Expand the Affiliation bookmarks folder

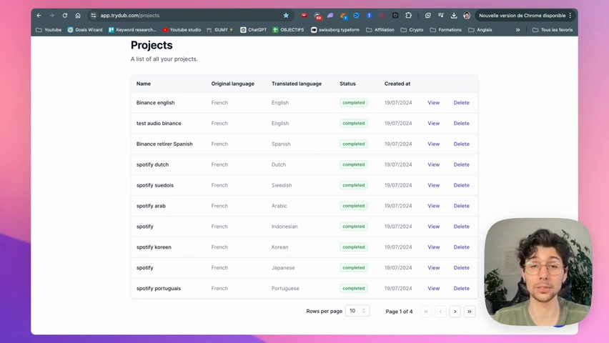(x=380, y=30)
